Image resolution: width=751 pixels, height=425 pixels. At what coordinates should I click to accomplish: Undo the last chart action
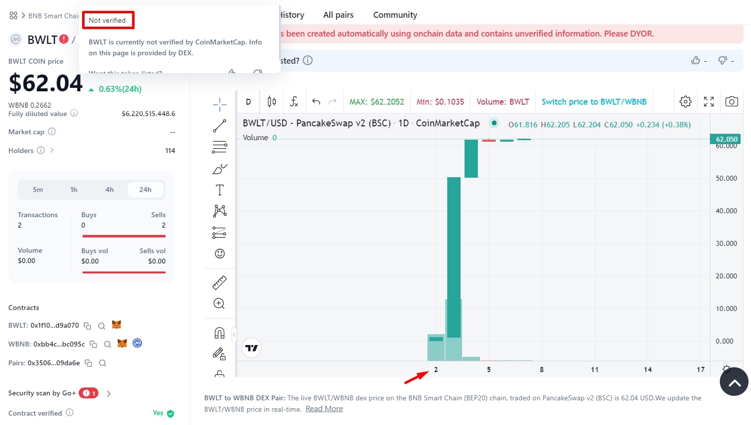316,102
